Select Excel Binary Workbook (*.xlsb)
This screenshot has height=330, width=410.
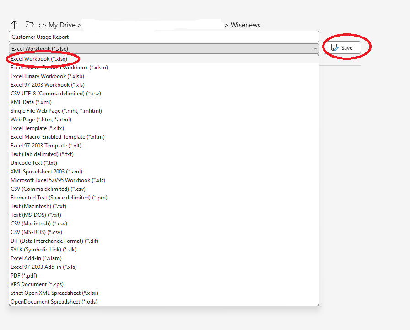[164, 76]
